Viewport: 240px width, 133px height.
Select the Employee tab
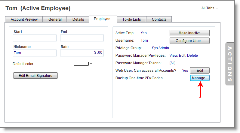point(102,19)
